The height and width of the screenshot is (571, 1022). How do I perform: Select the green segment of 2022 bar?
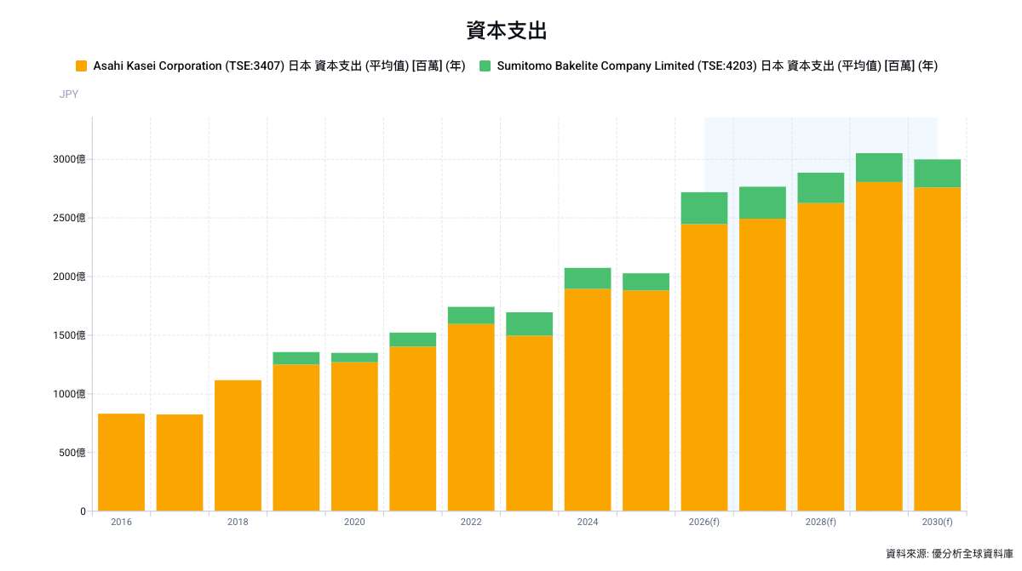pos(471,316)
